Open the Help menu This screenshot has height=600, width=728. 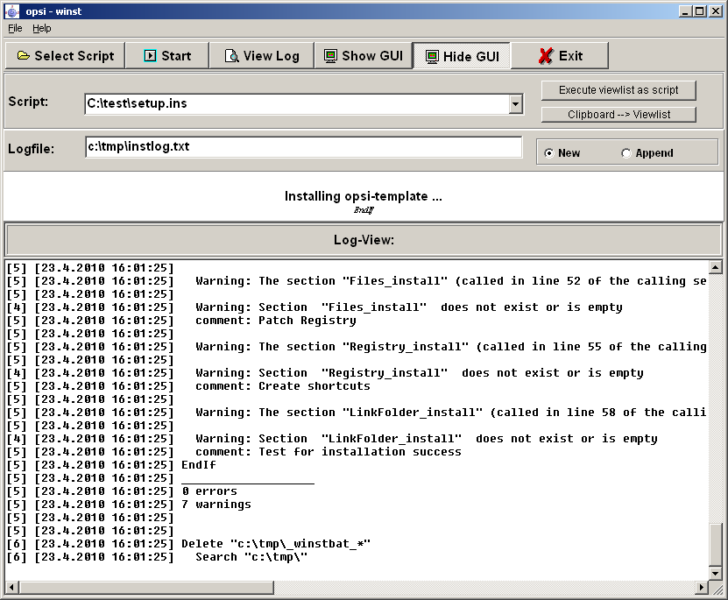[42, 28]
